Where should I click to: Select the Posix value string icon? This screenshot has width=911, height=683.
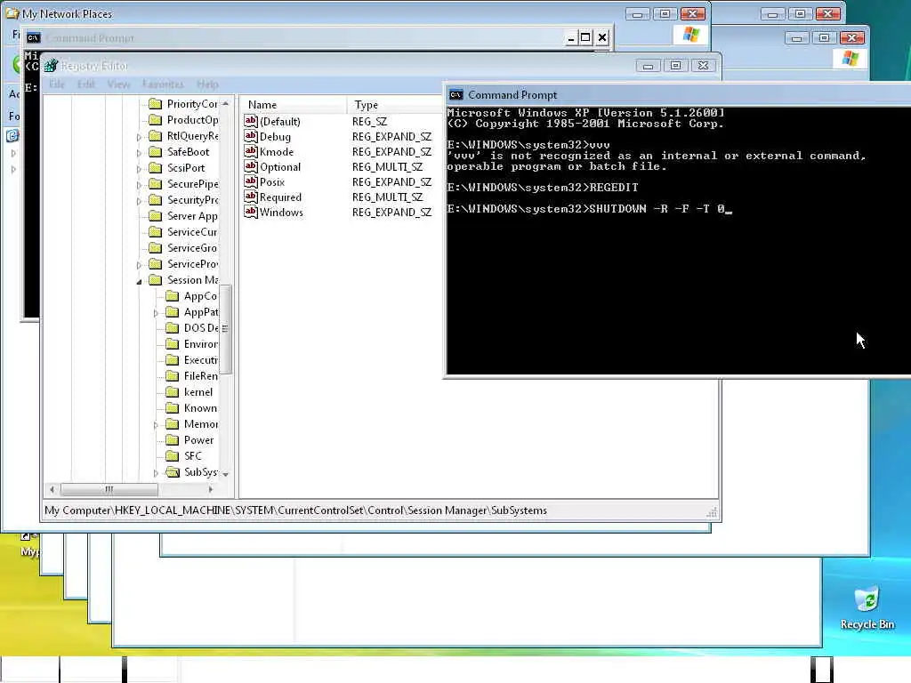(250, 181)
